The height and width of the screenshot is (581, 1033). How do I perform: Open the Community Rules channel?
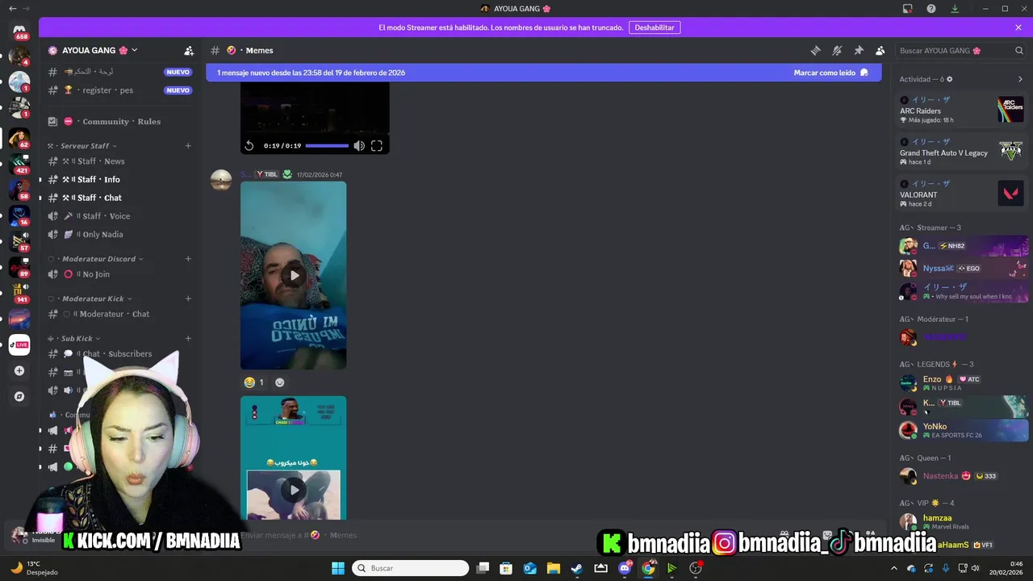pyautogui.click(x=119, y=122)
